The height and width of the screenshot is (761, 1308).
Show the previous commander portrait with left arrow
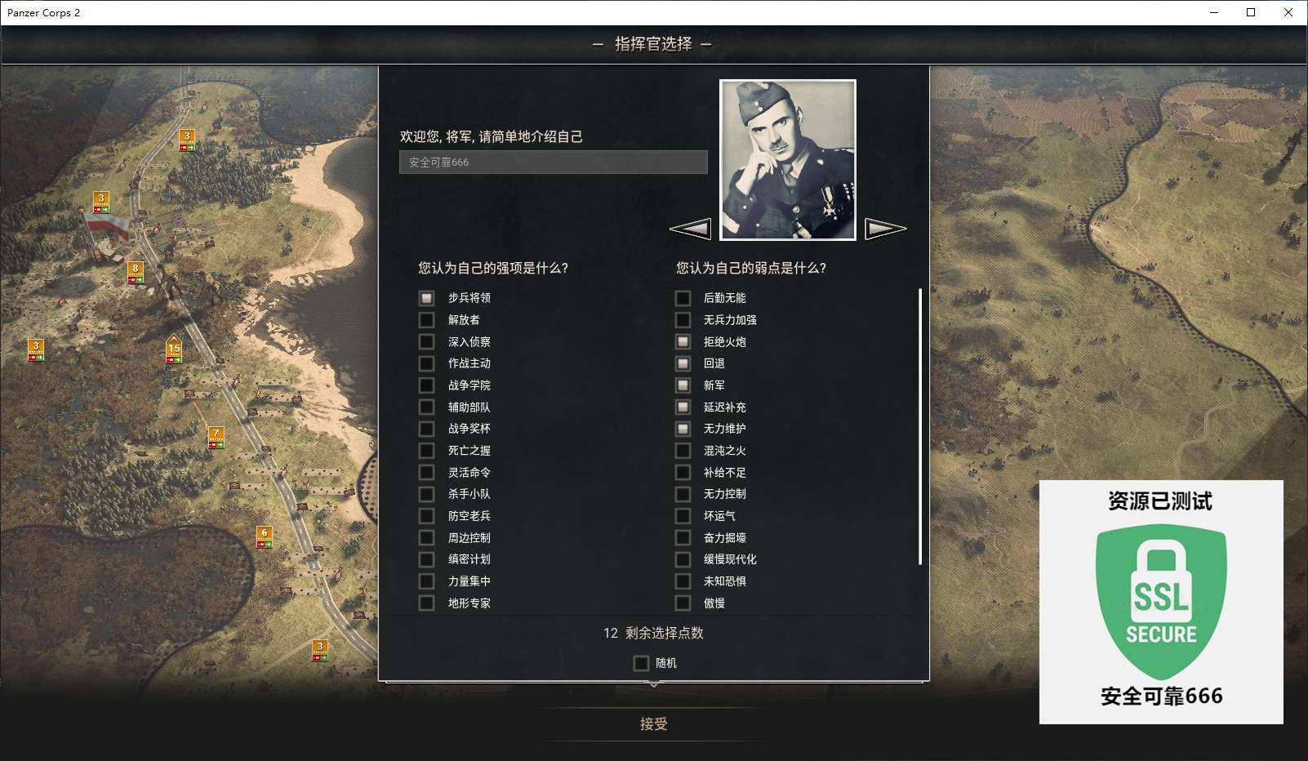(691, 229)
